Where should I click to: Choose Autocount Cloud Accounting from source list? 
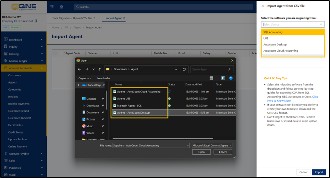click(293, 51)
